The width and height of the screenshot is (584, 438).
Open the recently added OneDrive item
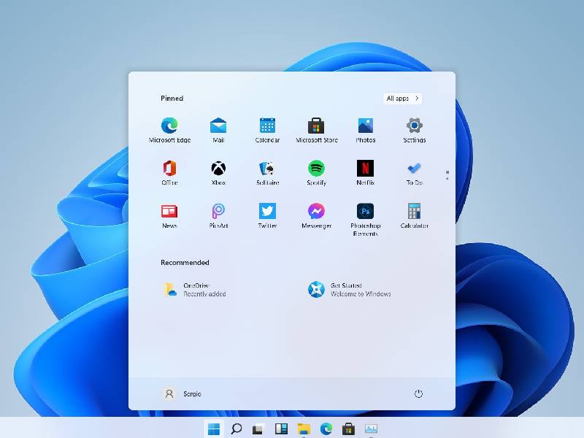(x=197, y=289)
